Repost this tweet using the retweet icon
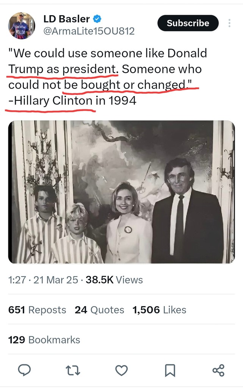 (72, 370)
